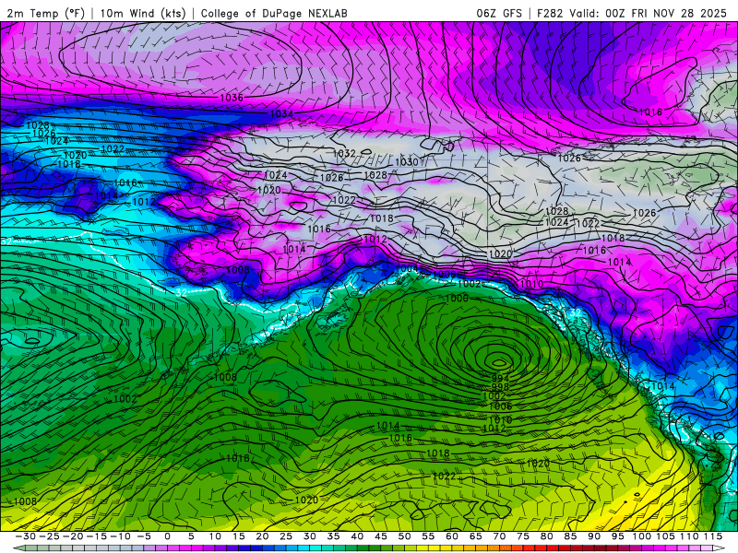Click the 105 value on the temperature scale
Viewport: 738px width, 553px height.
665,536
